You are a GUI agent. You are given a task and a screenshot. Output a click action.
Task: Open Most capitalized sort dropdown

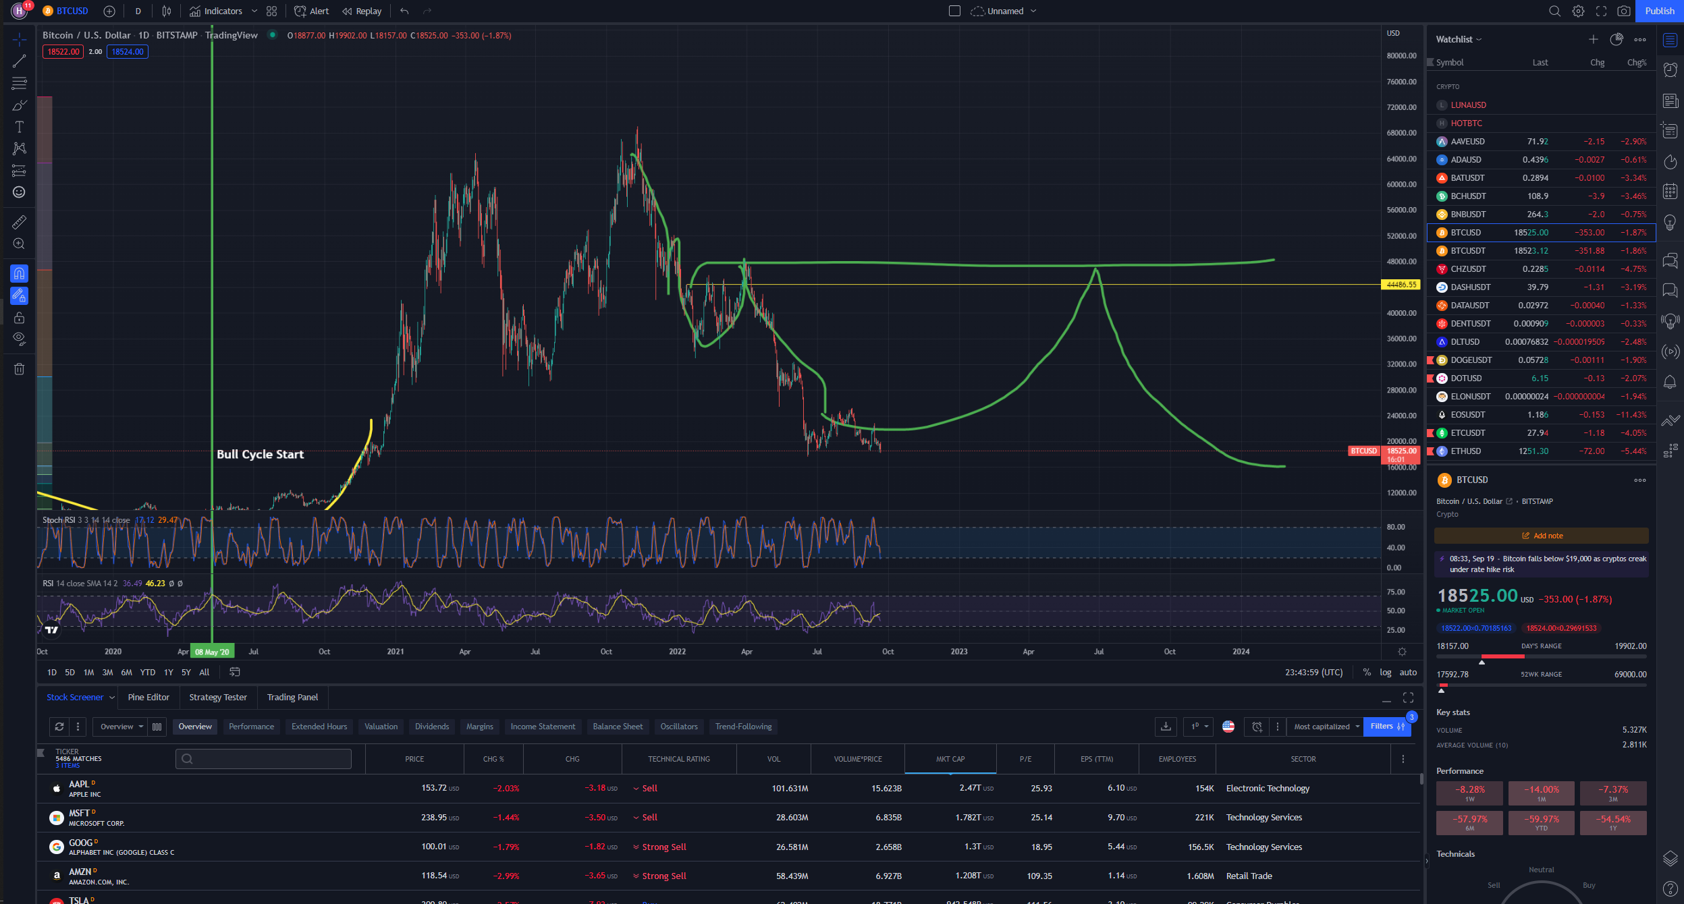point(1326,727)
